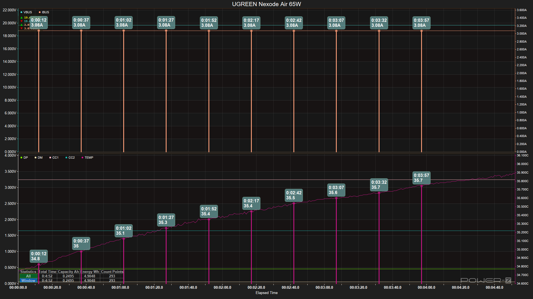
Task: Toggle the IBUS series in the legend
Action: (x=44, y=12)
